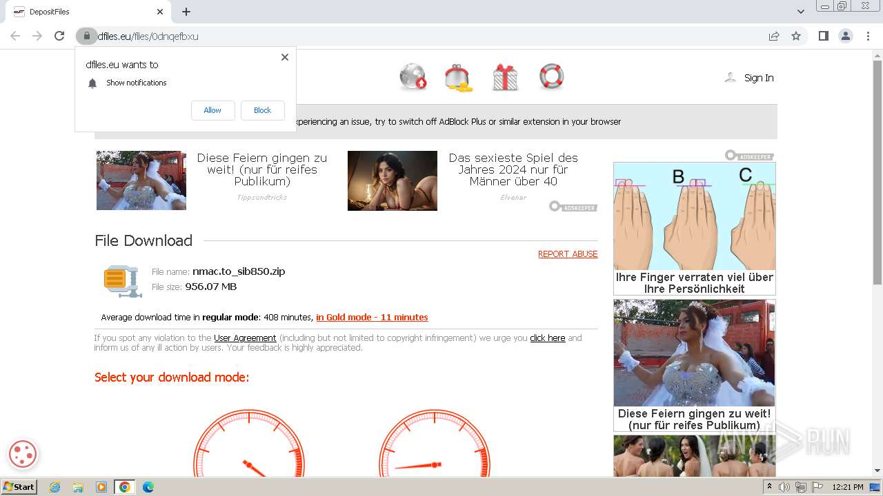Open the lifebuoy help icon
Image resolution: width=883 pixels, height=496 pixels.
pos(551,76)
